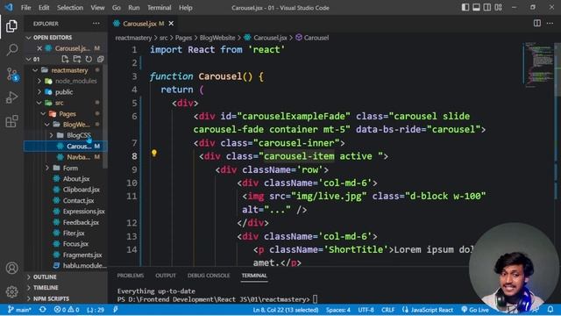Click the lightbulb code action icon

point(154,154)
